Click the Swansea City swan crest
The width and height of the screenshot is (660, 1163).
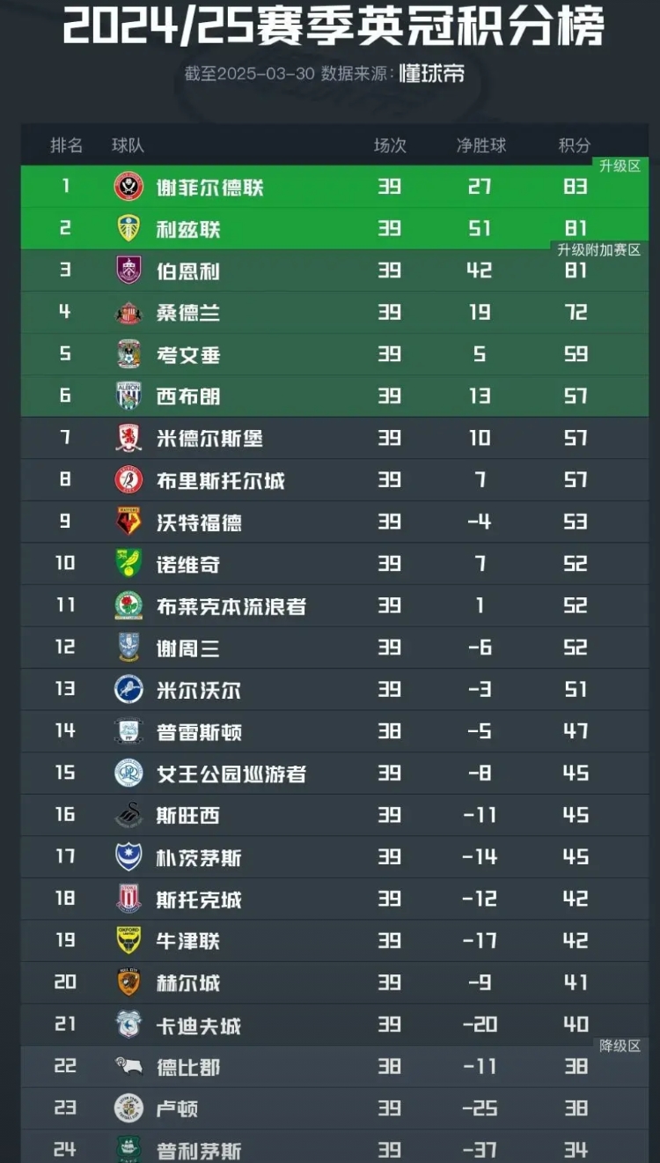128,815
